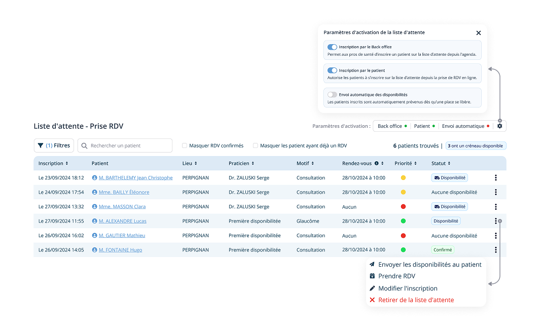Click the 3 ont un créneau disponible badge

point(476,145)
